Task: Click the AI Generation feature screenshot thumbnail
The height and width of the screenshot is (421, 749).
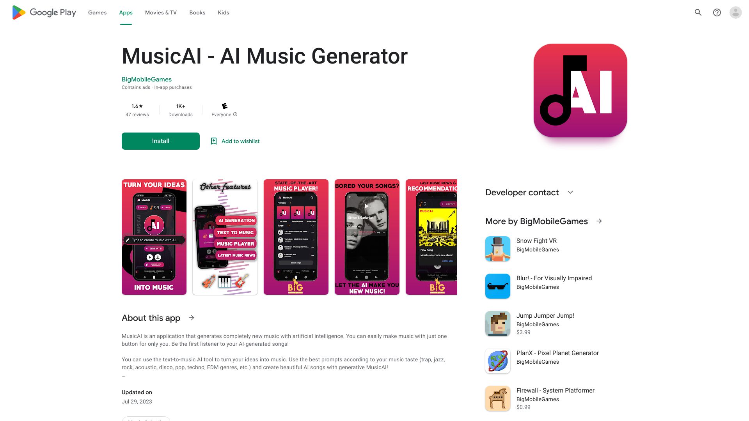Action: [225, 237]
